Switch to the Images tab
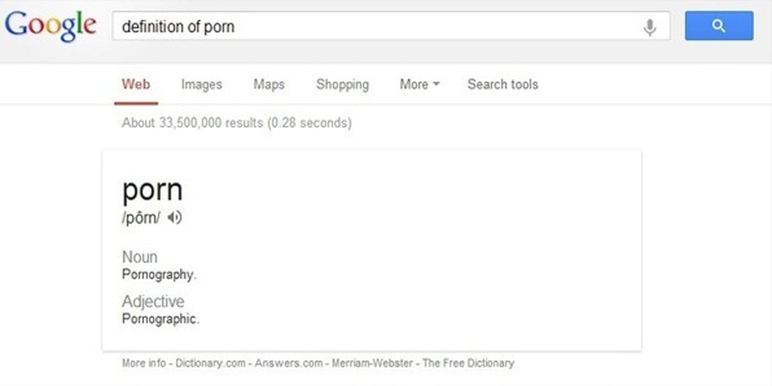The image size is (772, 386). 201,84
